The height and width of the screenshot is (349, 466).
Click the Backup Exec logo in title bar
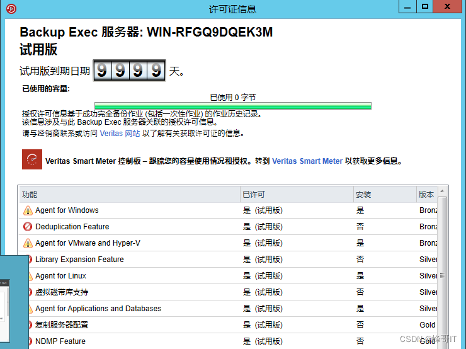(x=11, y=9)
